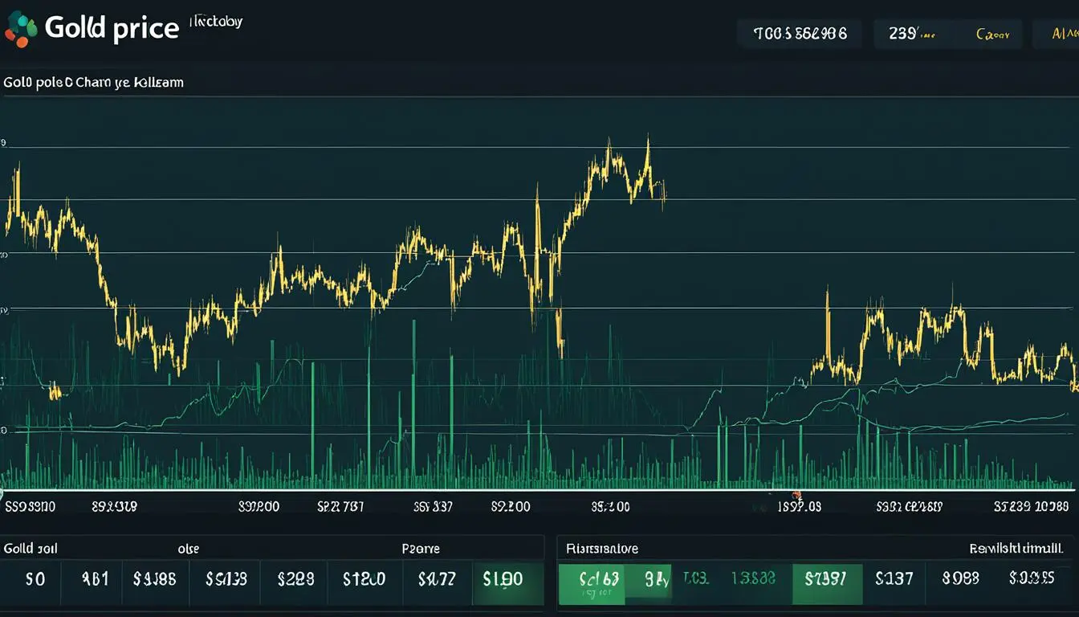1079x617 pixels.
Task: Click the Ristsraatore panel header
Action: pos(602,549)
